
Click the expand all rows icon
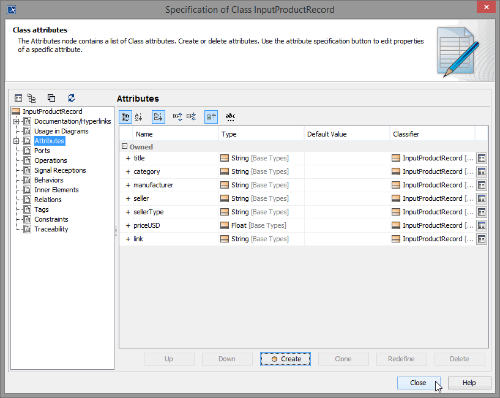(178, 117)
